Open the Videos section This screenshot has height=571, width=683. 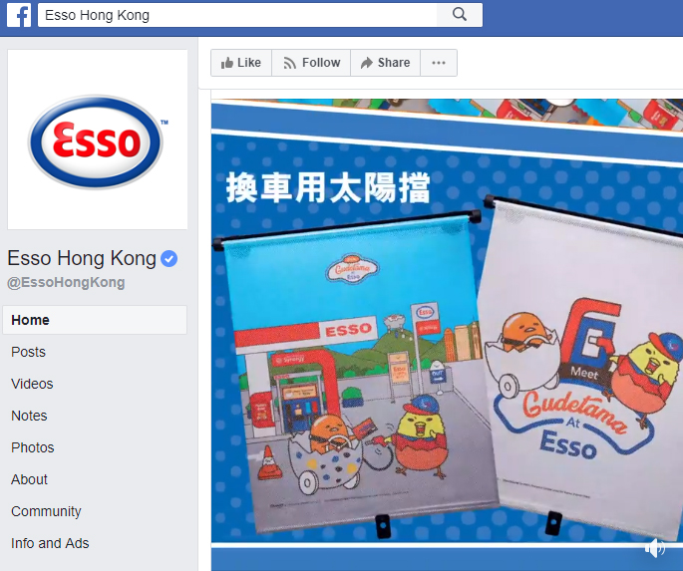(x=32, y=384)
